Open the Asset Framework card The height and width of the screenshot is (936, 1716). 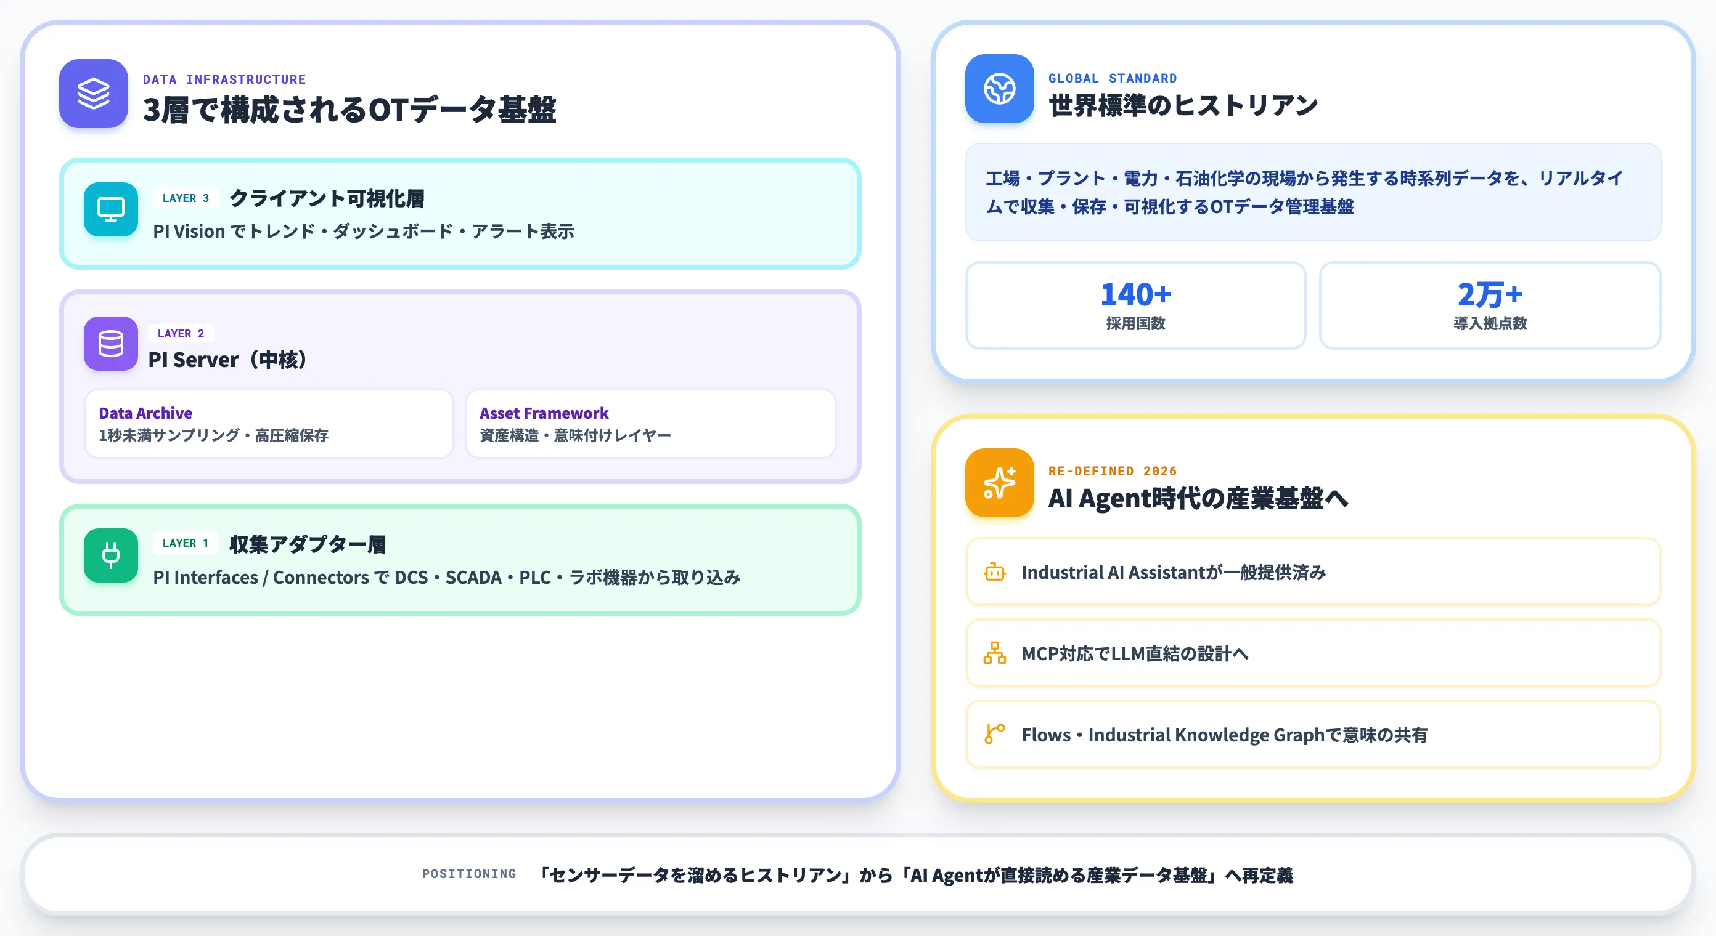650,424
